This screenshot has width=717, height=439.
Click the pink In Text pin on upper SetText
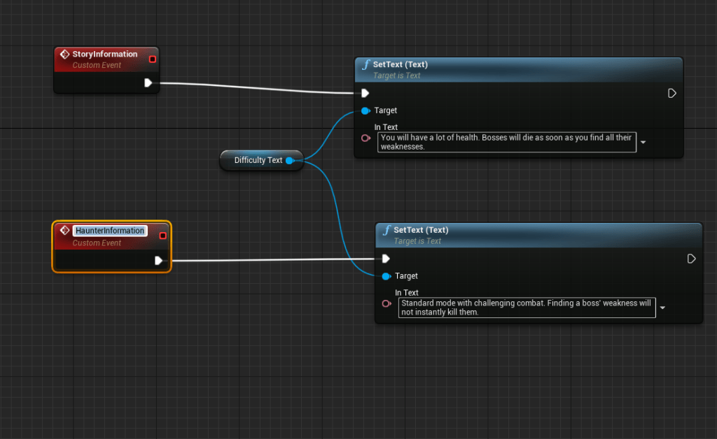coord(366,138)
